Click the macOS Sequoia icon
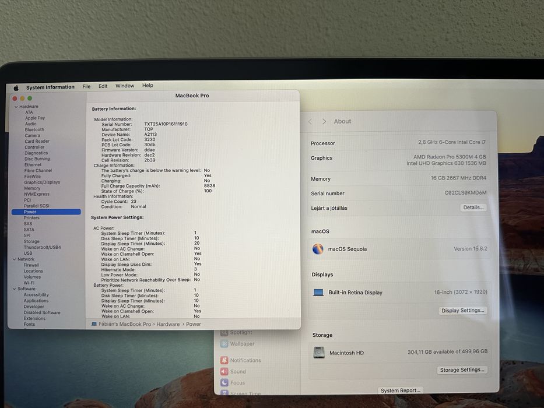 pos(318,249)
